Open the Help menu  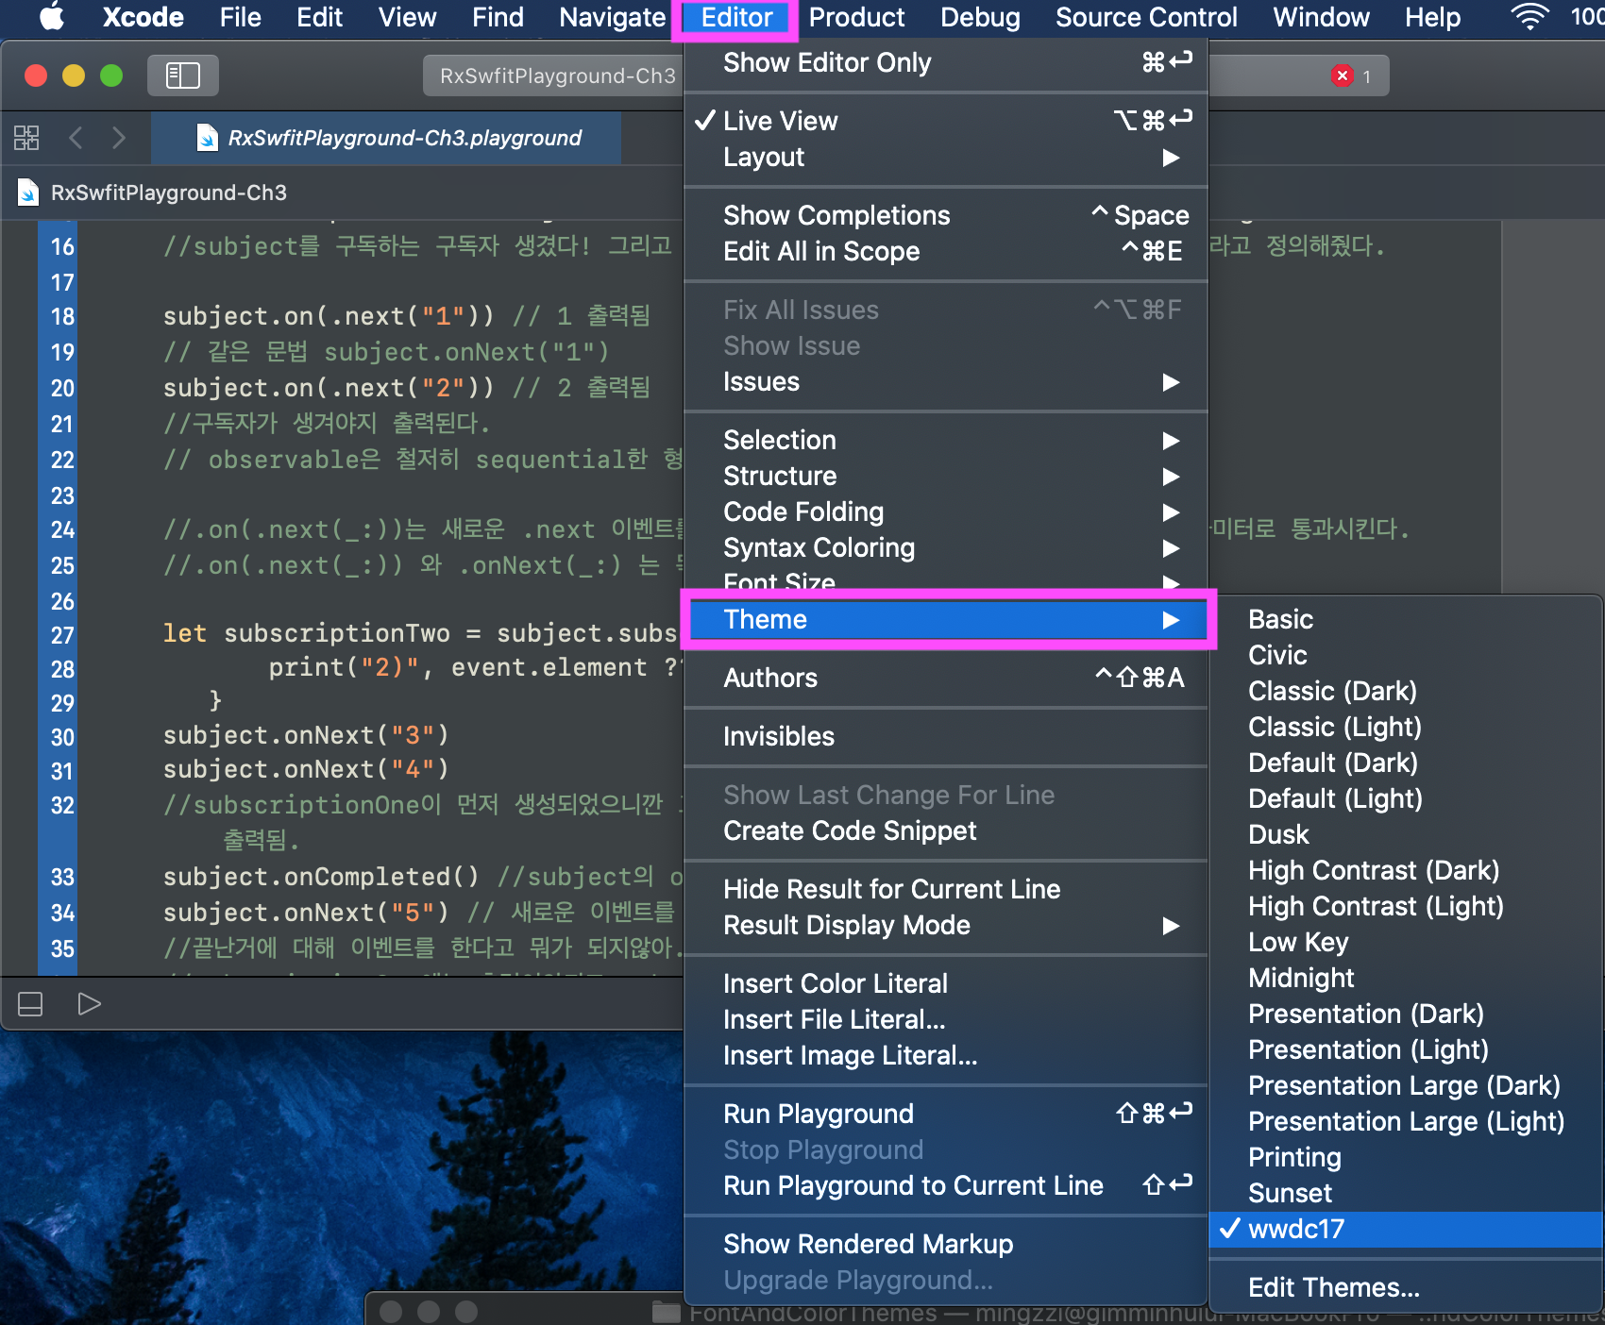1432,17
